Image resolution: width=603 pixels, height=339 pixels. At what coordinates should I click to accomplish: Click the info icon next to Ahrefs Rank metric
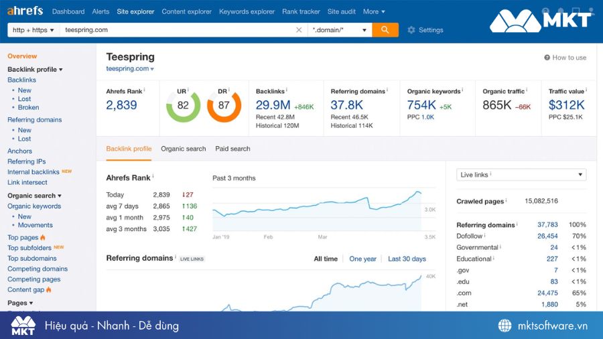click(x=144, y=90)
